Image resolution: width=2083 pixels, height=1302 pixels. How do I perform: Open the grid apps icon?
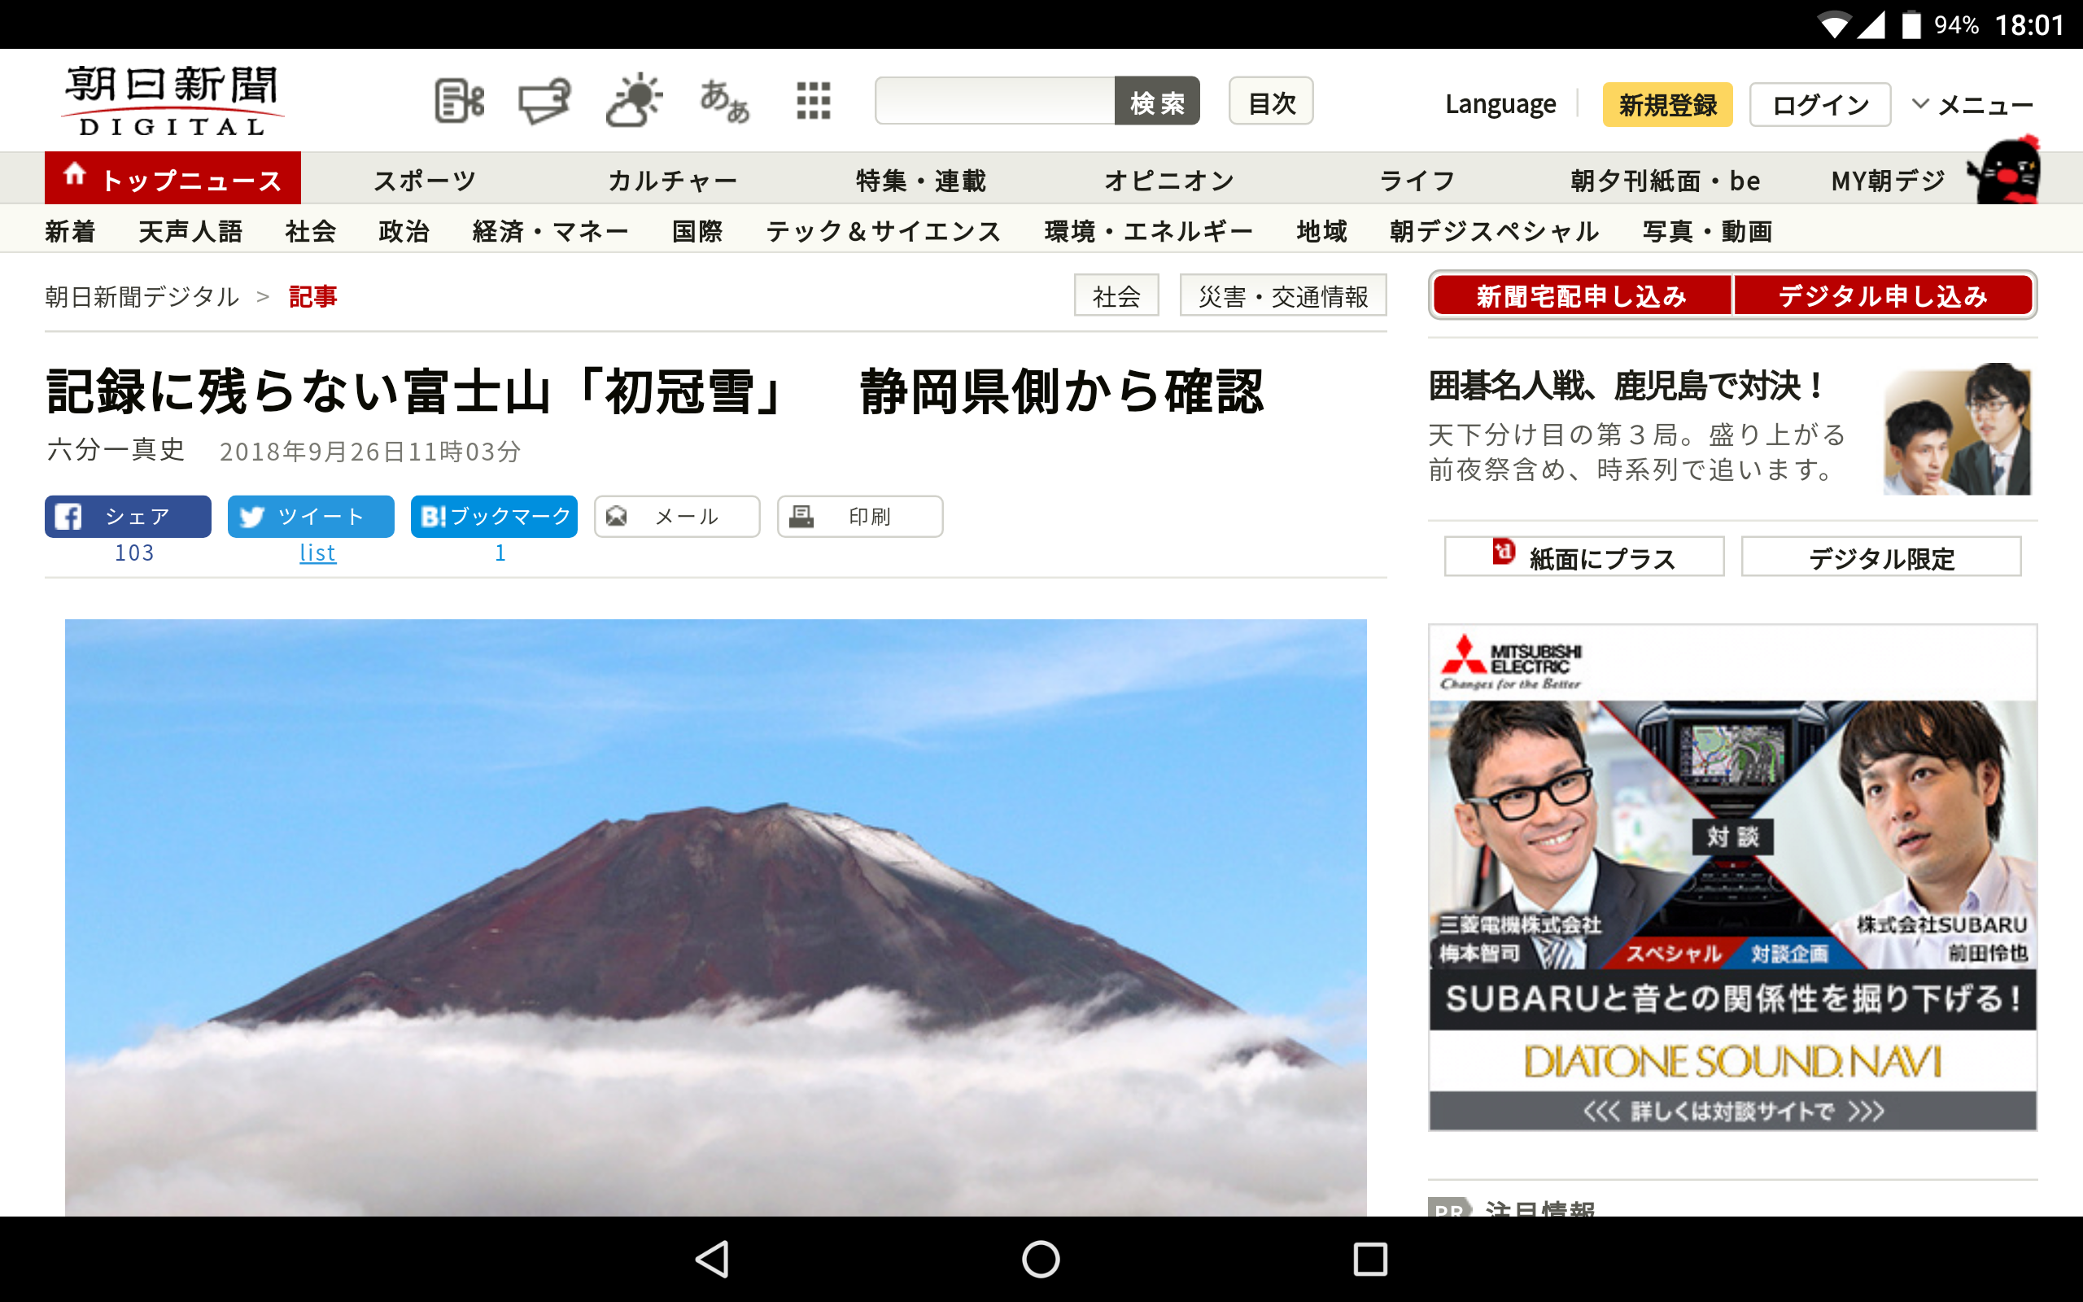click(813, 102)
